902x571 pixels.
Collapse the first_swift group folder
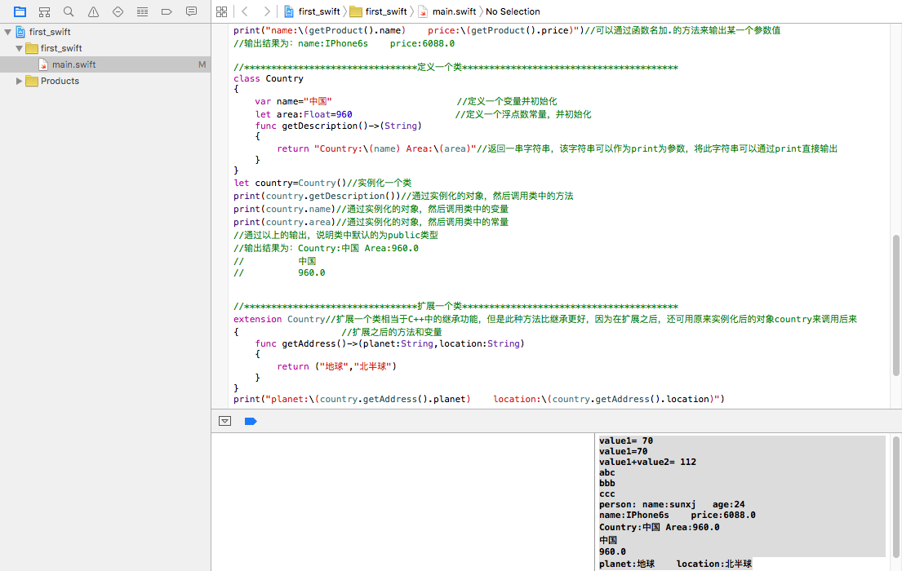[x=19, y=48]
